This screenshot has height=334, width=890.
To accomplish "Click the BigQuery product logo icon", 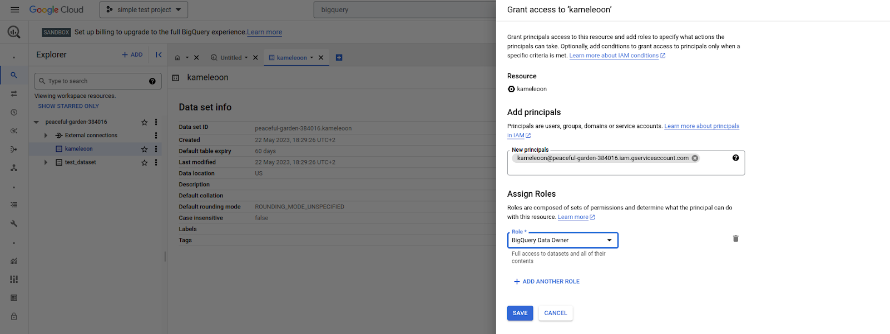I will [14, 32].
